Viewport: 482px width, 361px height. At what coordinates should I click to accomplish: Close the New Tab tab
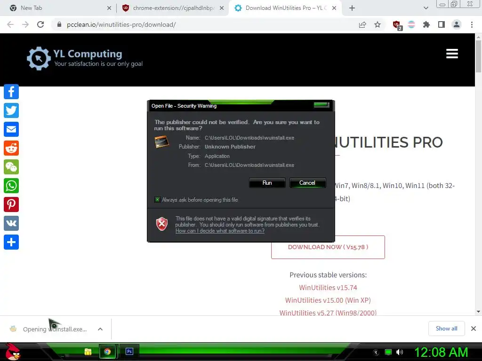tap(109, 8)
